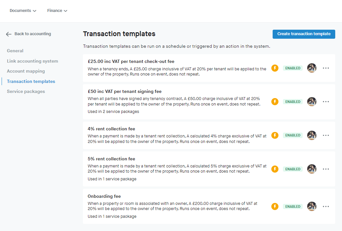342x231 pixels.
Task: Click lightning trigger icon on check-out fee template
Action: click(275, 68)
